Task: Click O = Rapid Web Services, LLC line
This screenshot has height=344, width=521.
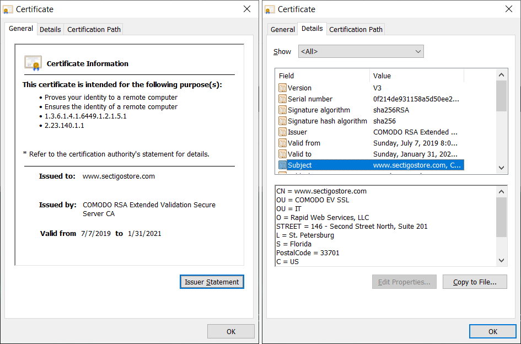Action: pyautogui.click(x=323, y=217)
